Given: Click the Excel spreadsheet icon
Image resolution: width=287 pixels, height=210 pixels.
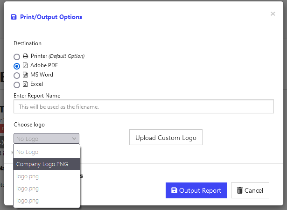Looking at the screenshot, I should (26, 84).
